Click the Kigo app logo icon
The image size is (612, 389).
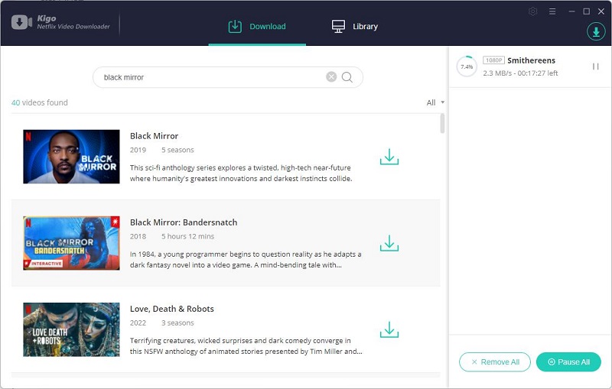click(x=21, y=22)
